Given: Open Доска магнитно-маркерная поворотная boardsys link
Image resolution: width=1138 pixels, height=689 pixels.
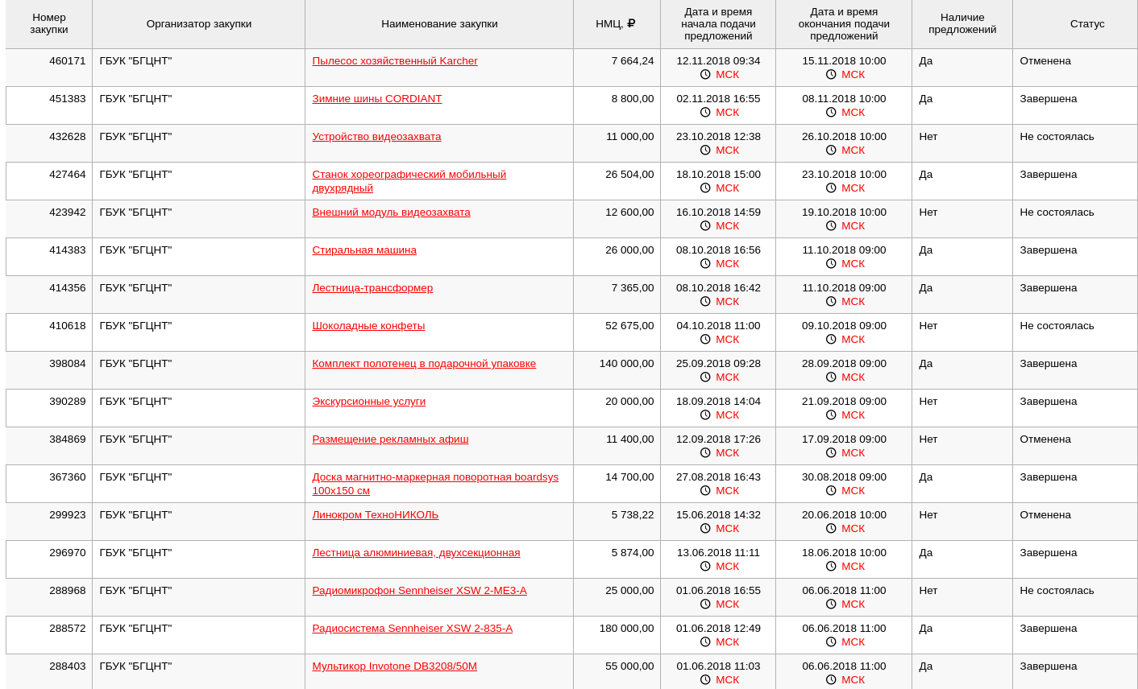Looking at the screenshot, I should click(435, 484).
